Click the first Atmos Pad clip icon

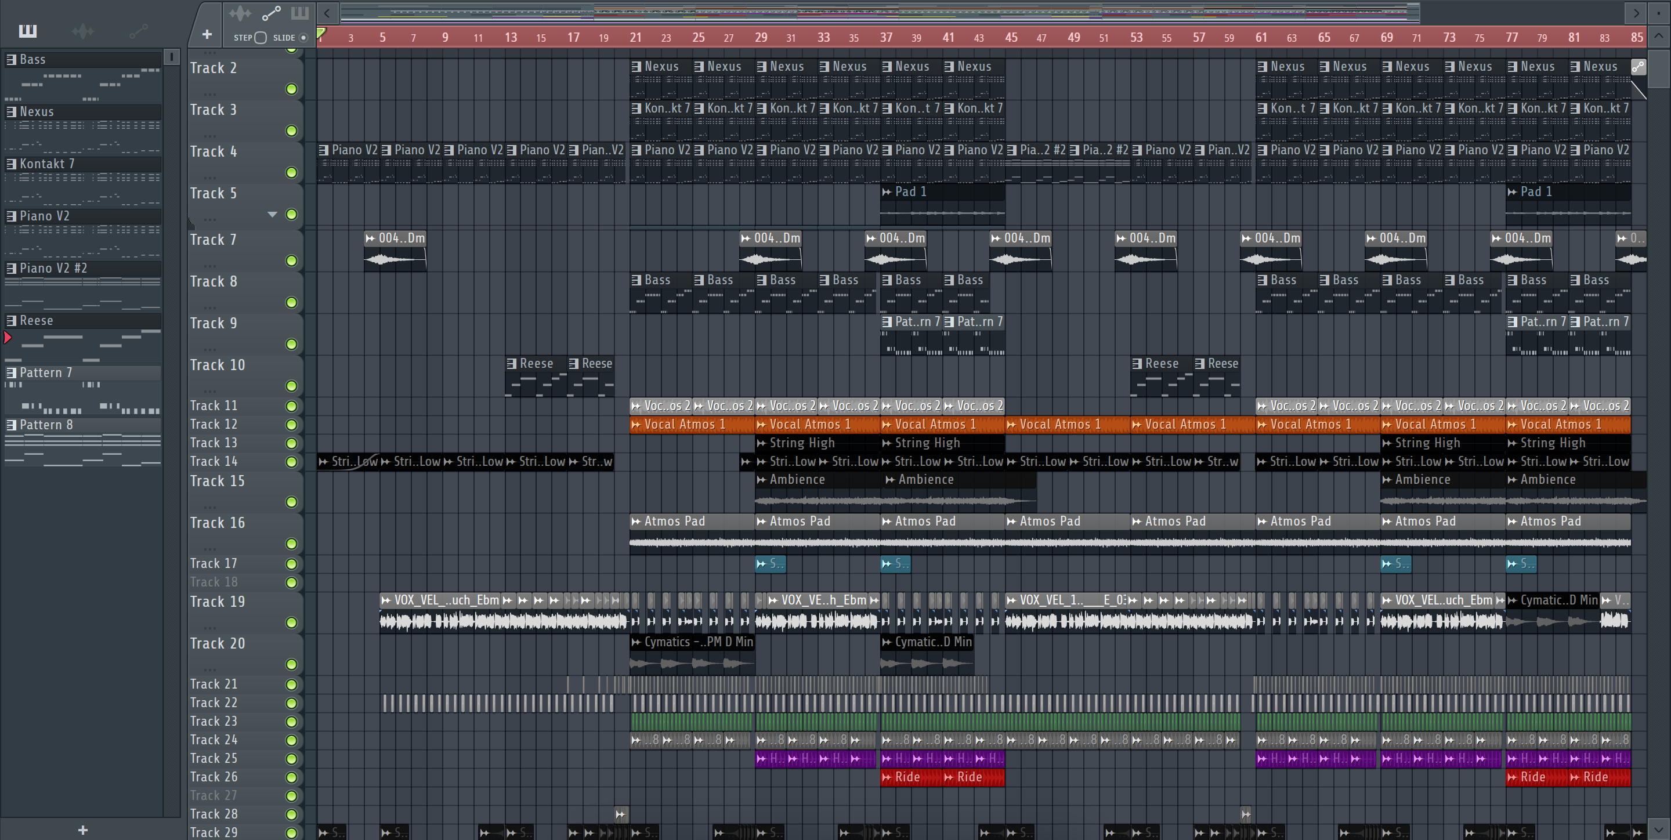pos(636,522)
